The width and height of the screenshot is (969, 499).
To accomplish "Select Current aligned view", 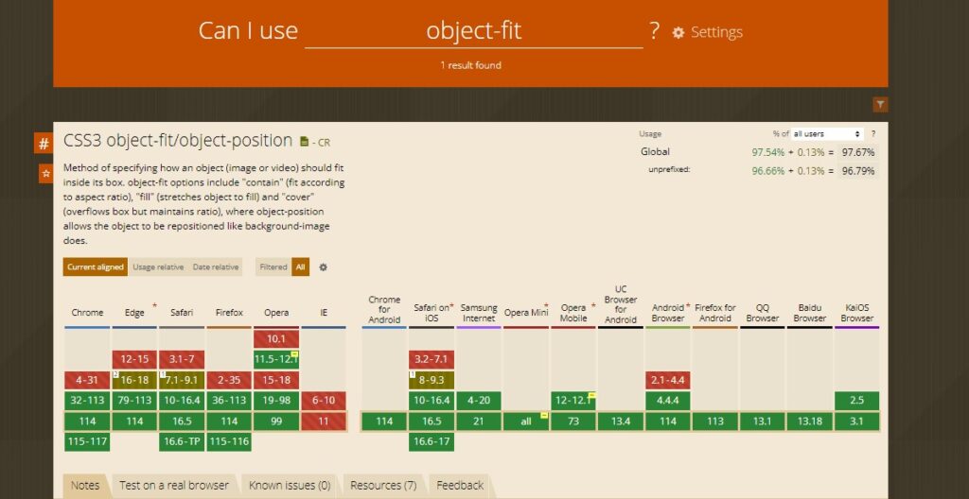I will [x=96, y=267].
